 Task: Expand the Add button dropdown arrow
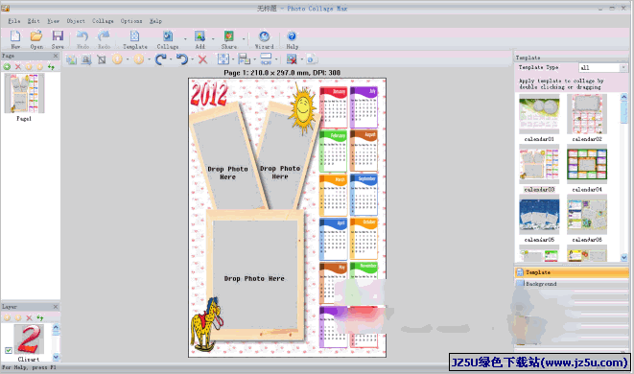[x=213, y=39]
